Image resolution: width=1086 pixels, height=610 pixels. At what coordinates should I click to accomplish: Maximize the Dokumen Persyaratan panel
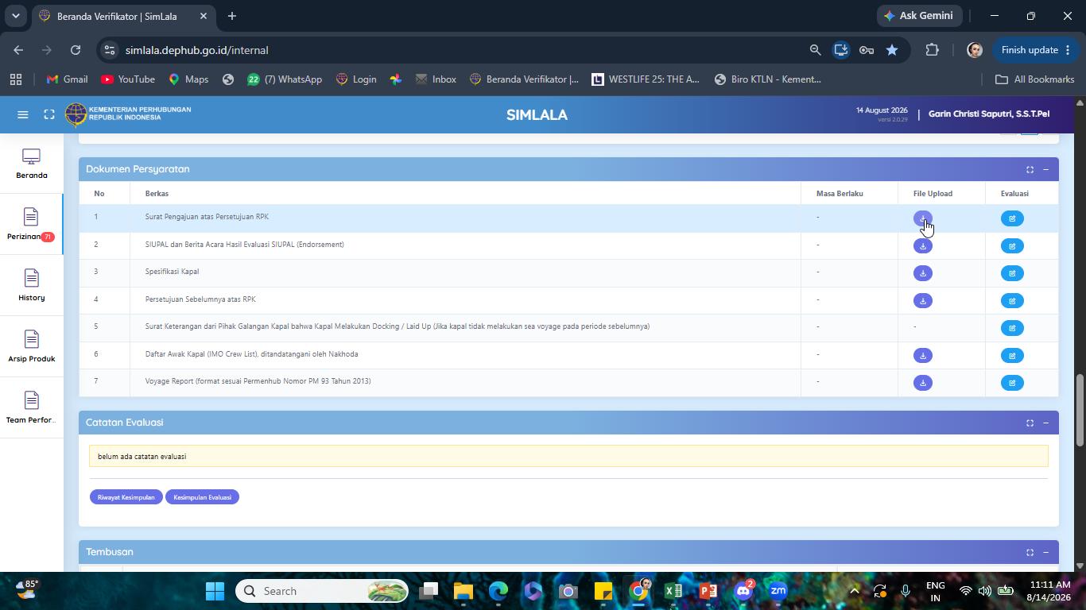pos(1030,169)
